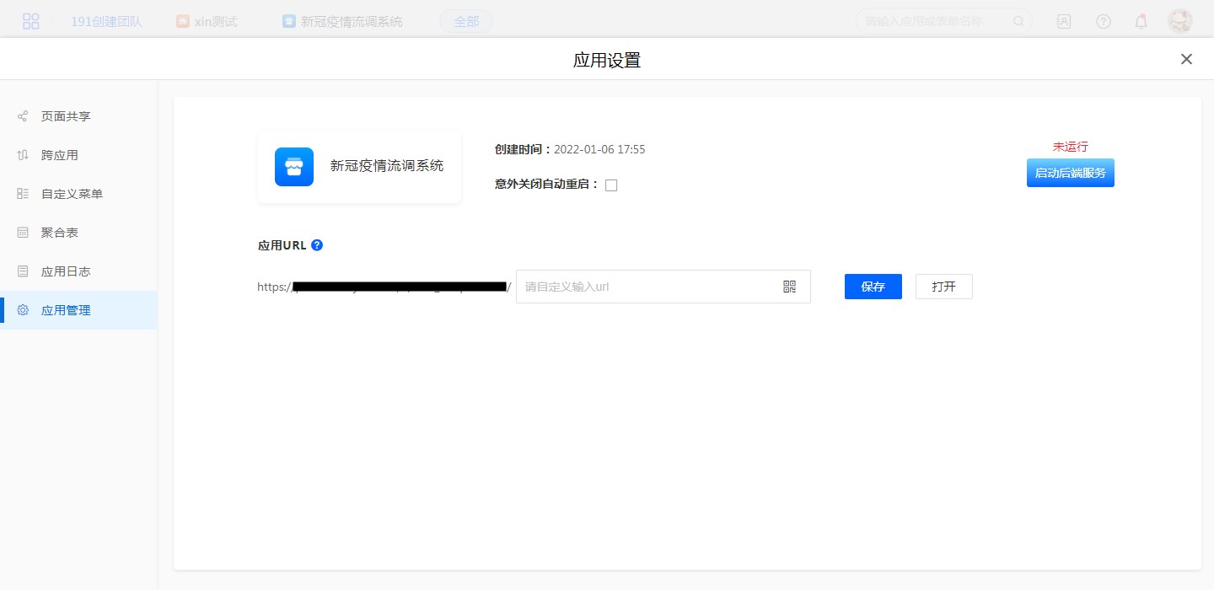The image size is (1214, 590).
Task: Click the QR code icon in URL field
Action: point(789,287)
